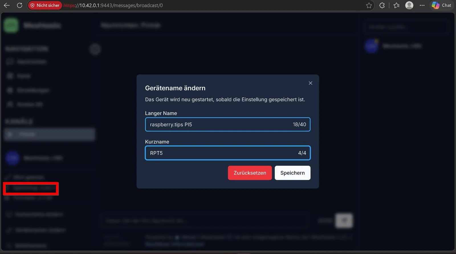Click the 18/40 character counter
Image resolution: width=456 pixels, height=254 pixels.
pyautogui.click(x=299, y=124)
